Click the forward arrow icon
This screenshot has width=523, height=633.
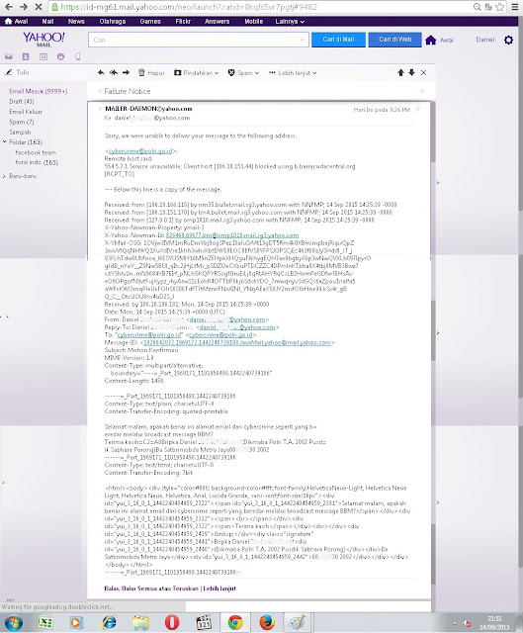click(x=126, y=72)
